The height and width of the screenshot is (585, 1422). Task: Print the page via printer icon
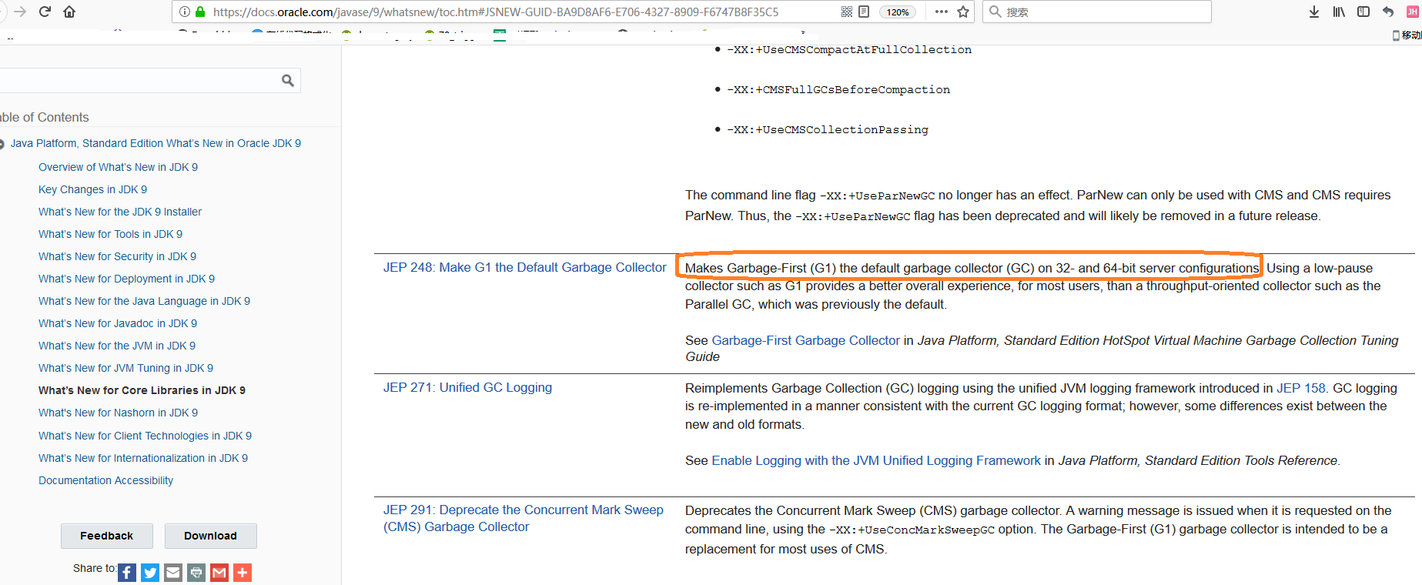196,573
